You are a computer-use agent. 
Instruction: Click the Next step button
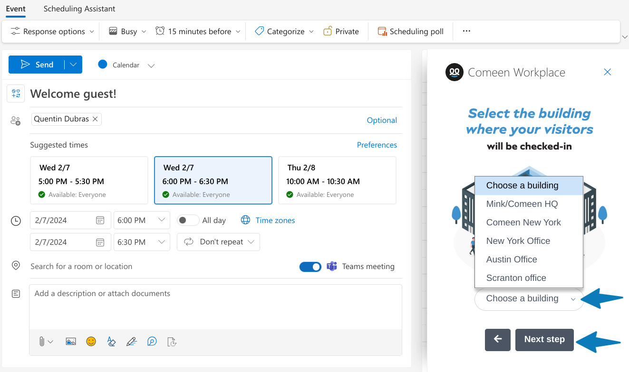(544, 340)
